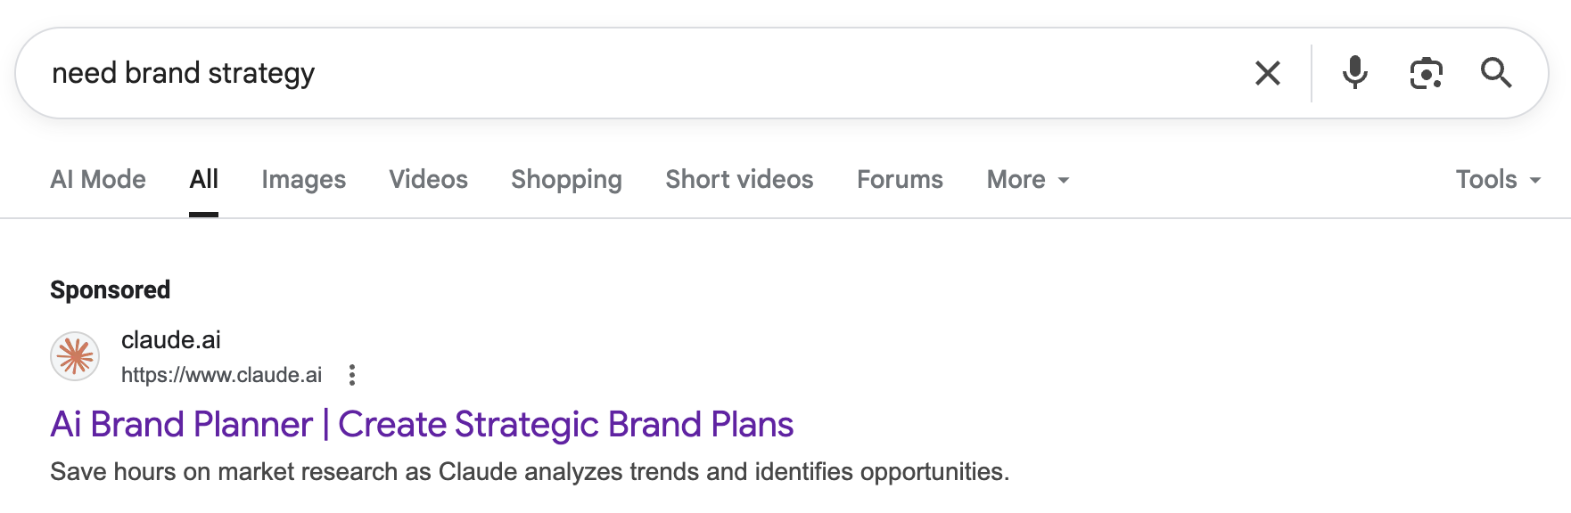
Task: Click the Claude starburst favicon
Action: (x=75, y=356)
